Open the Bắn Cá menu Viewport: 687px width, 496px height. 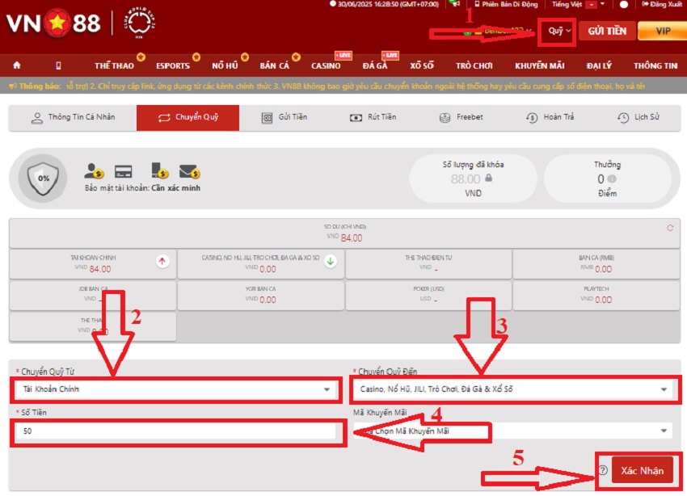point(274,65)
